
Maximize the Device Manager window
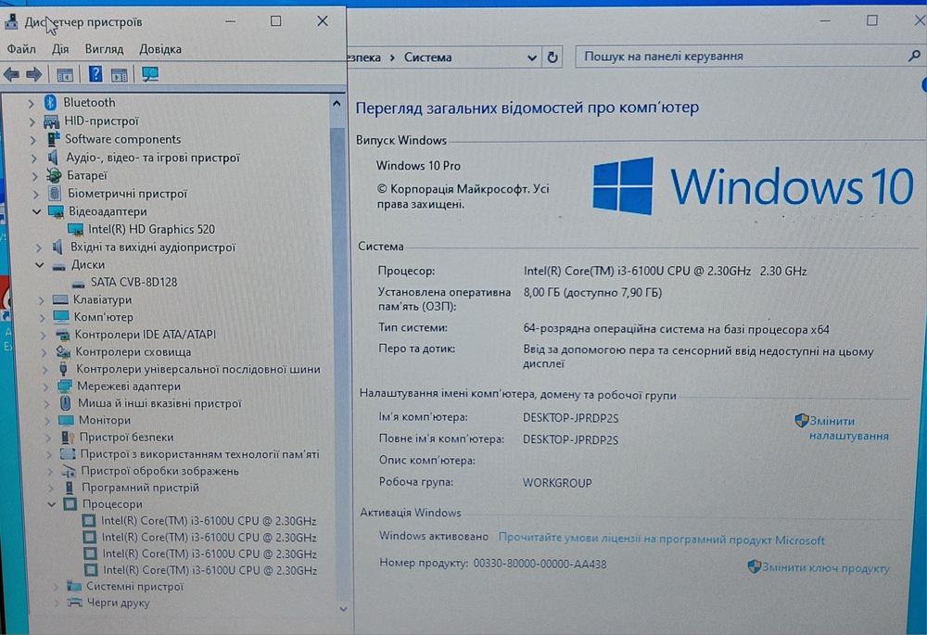coord(275,21)
